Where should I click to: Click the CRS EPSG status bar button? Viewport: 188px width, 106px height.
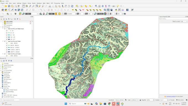coord(180,100)
